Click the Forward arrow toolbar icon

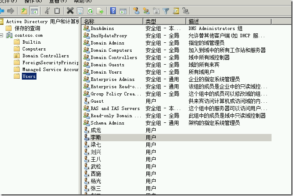tap(11, 11)
